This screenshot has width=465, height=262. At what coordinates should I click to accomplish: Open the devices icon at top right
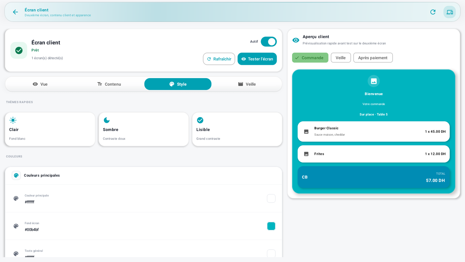click(x=450, y=12)
